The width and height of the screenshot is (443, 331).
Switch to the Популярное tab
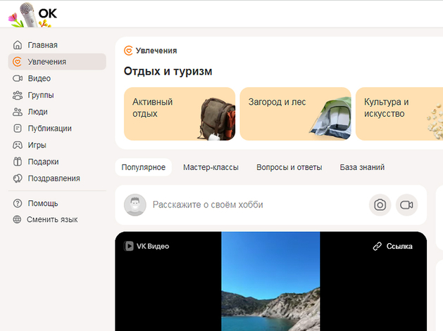[143, 167]
